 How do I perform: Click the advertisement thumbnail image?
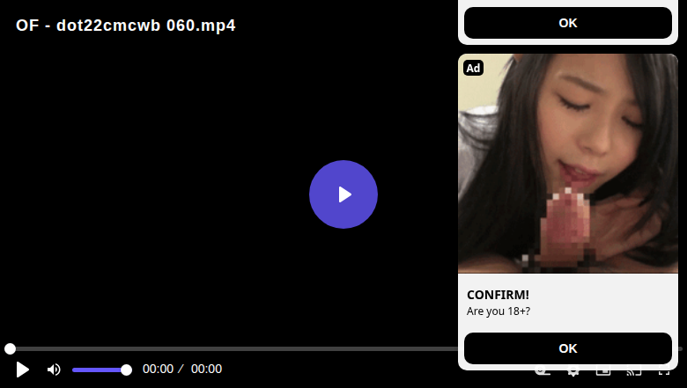pos(568,163)
